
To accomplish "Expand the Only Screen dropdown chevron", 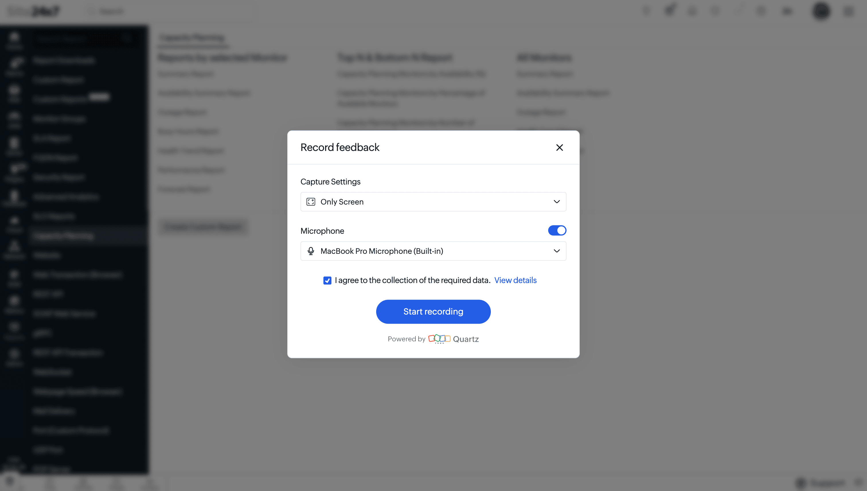I will (556, 202).
